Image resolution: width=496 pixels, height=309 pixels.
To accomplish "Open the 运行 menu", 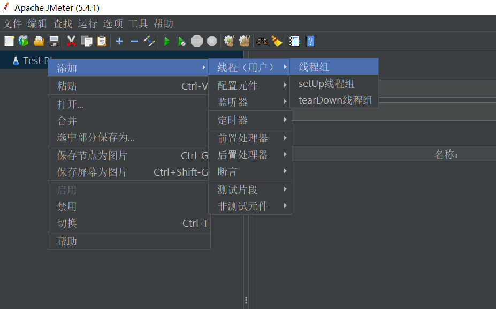I will (x=88, y=23).
